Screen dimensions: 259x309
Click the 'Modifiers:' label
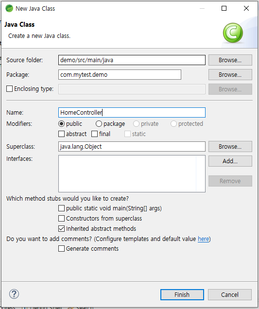(x=19, y=124)
